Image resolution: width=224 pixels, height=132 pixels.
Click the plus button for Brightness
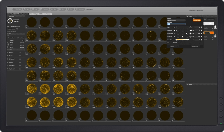pos(202,33)
